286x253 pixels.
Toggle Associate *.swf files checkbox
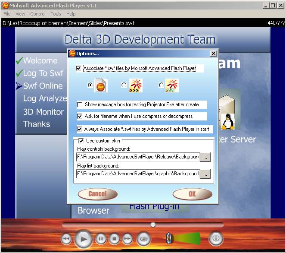pos(78,68)
